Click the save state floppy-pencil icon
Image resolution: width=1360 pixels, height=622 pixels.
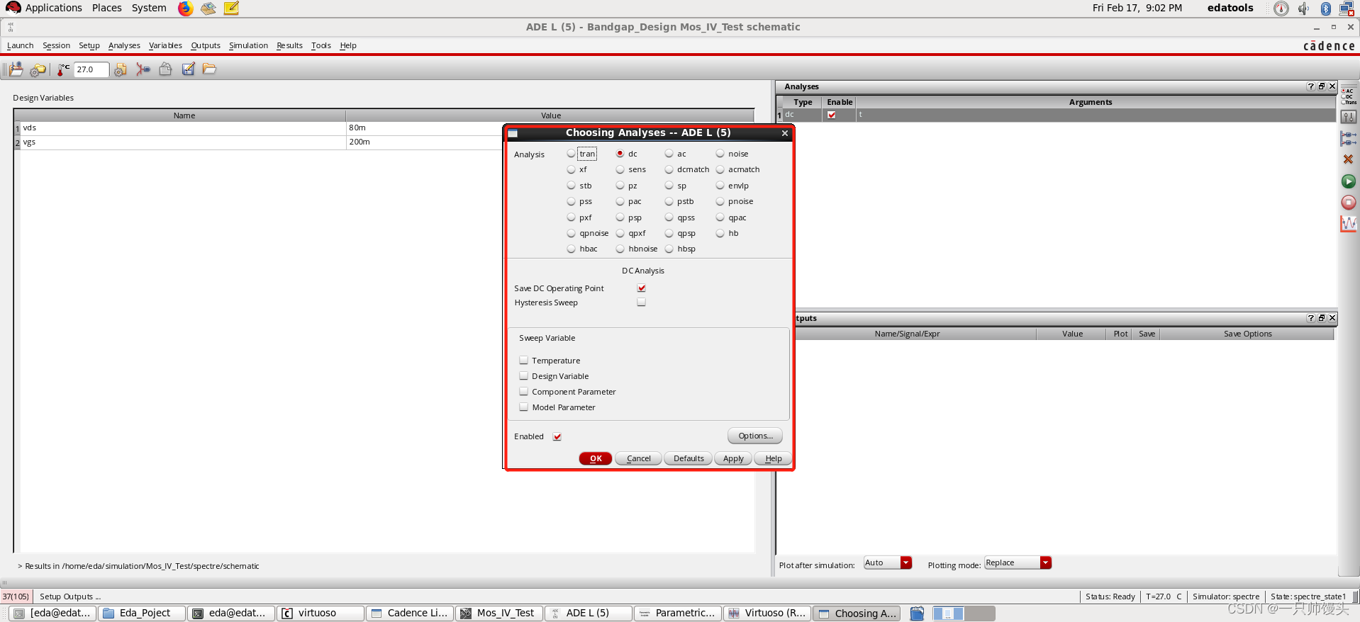click(x=188, y=69)
